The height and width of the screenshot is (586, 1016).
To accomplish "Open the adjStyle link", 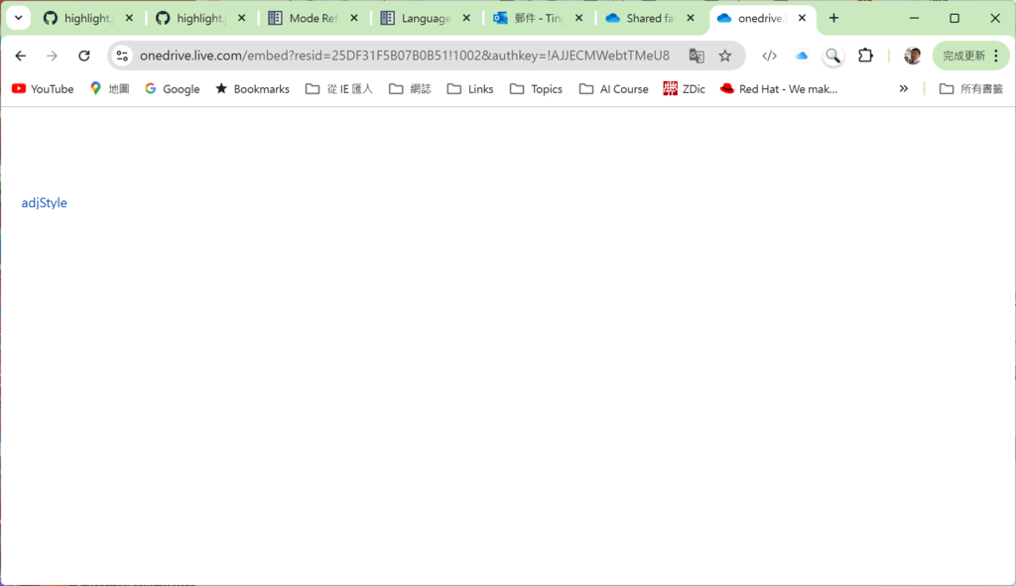I will (44, 202).
